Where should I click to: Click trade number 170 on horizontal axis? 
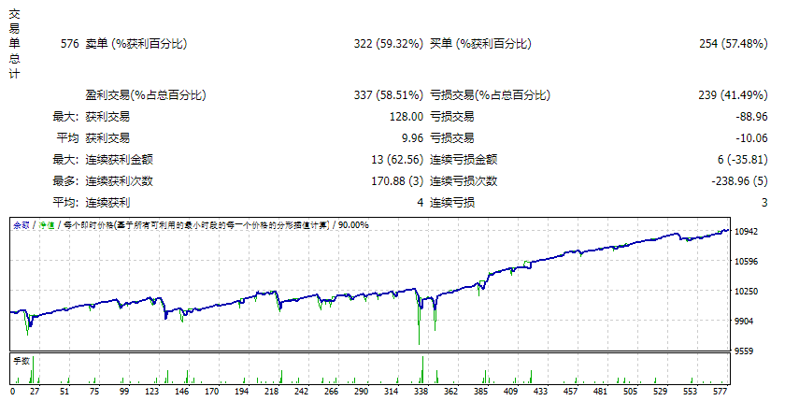(x=212, y=392)
